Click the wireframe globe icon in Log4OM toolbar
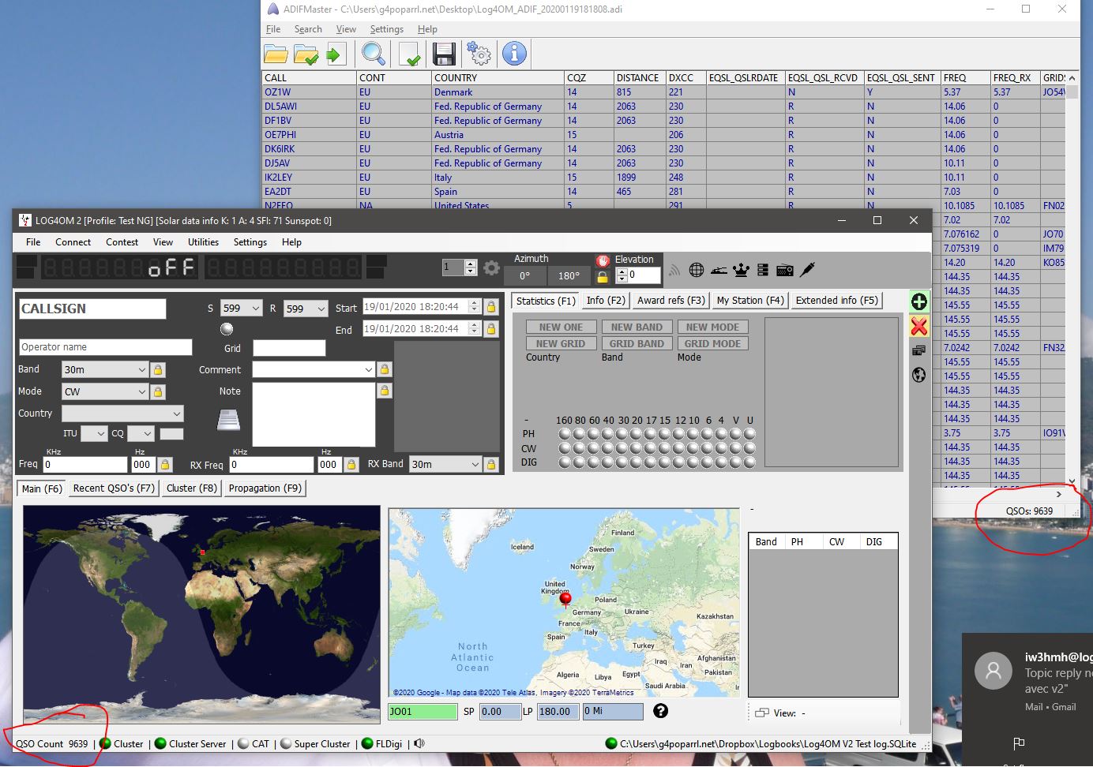1093x767 pixels. 696,270
